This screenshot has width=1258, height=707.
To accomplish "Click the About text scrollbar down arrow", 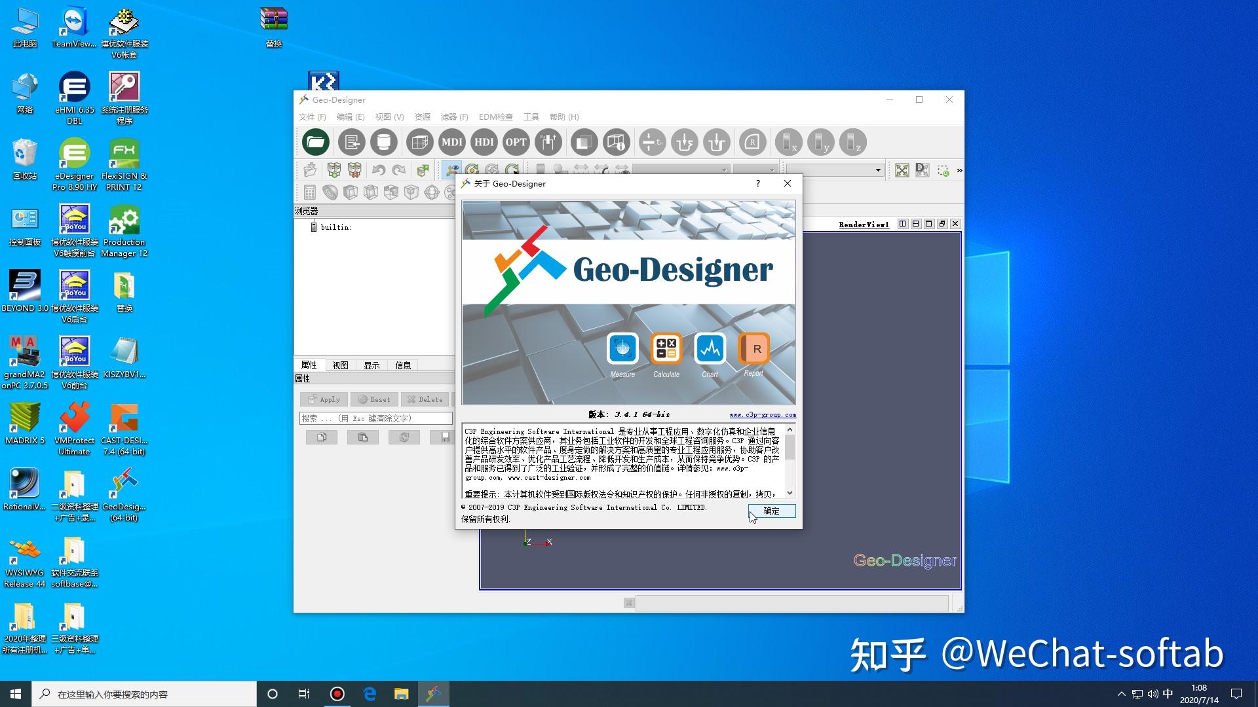I will (x=790, y=493).
